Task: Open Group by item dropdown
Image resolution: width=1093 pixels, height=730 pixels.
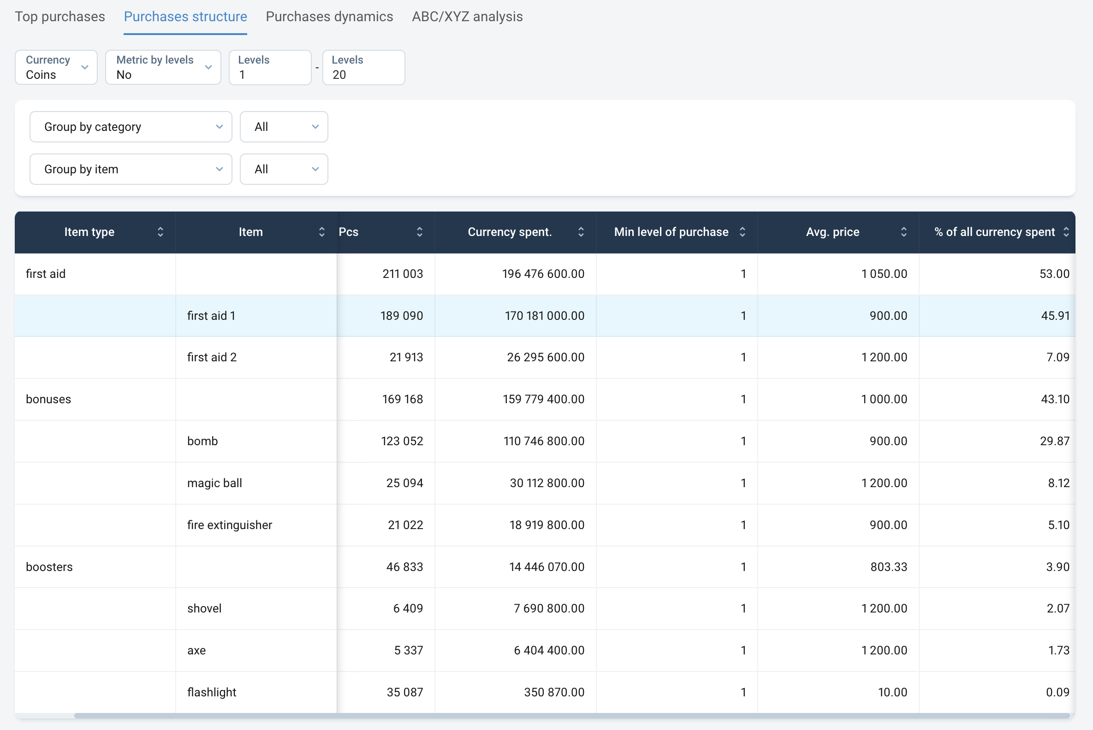Action: pos(131,169)
